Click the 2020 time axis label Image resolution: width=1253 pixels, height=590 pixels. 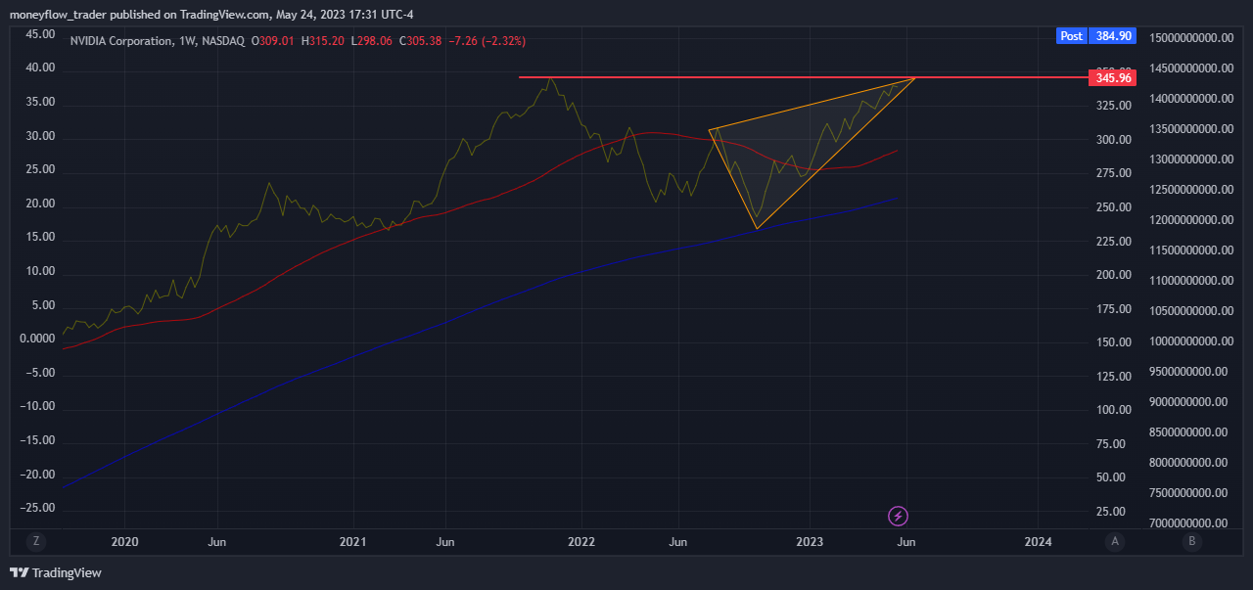pos(124,541)
